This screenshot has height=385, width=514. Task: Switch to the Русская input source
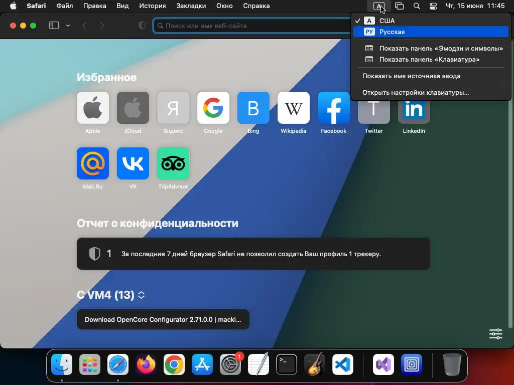pos(431,32)
